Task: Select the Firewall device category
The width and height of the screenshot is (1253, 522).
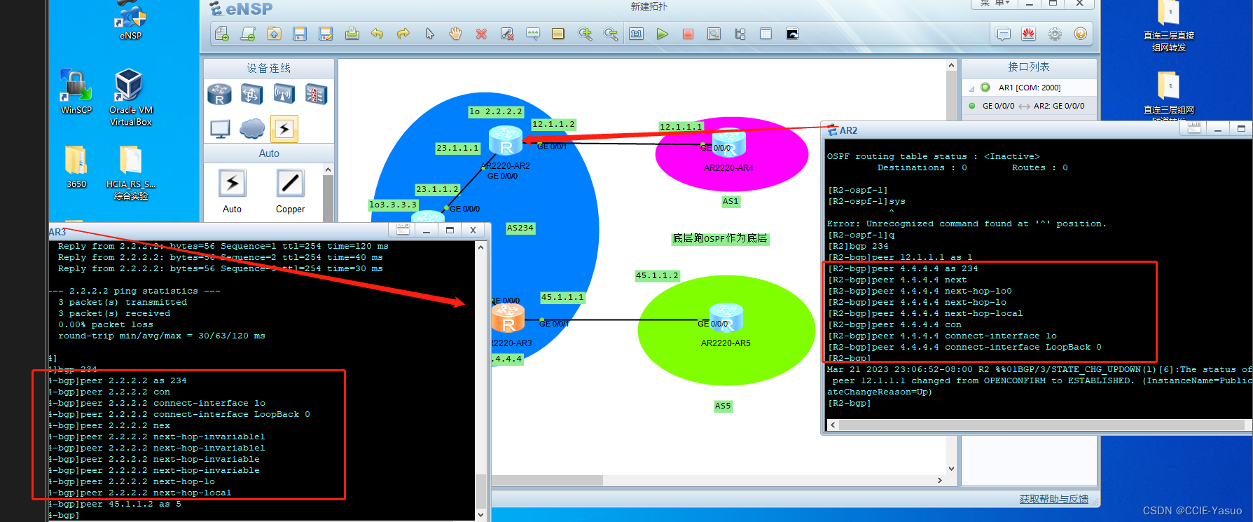Action: point(316,94)
